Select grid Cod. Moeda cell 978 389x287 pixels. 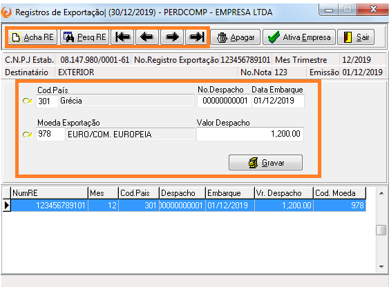pos(340,206)
